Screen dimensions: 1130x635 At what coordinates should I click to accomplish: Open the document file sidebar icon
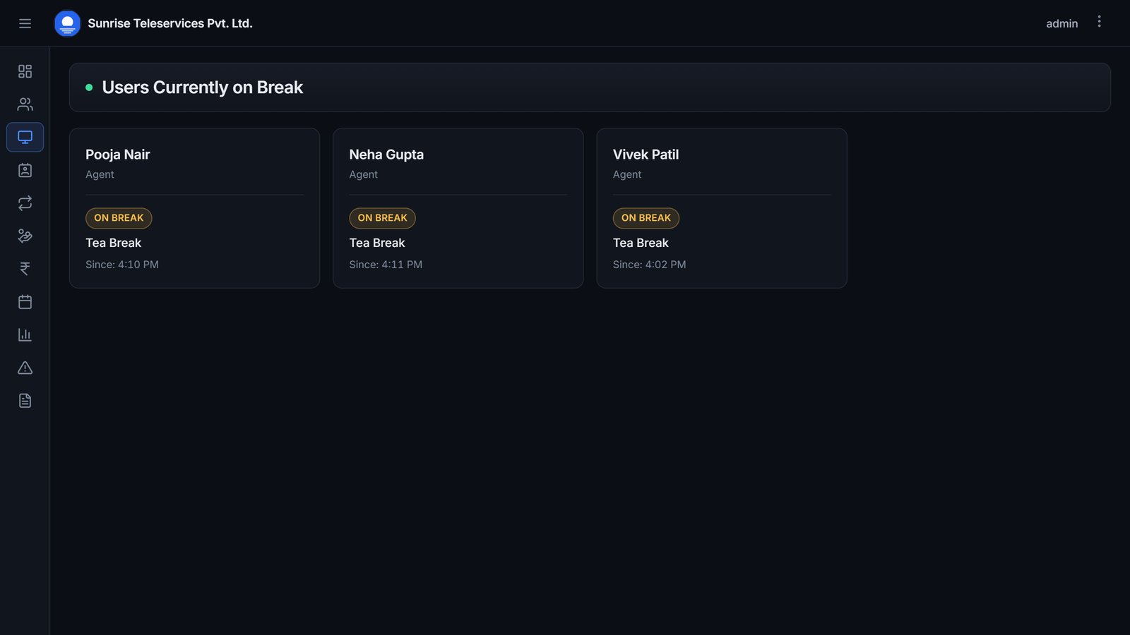25,401
